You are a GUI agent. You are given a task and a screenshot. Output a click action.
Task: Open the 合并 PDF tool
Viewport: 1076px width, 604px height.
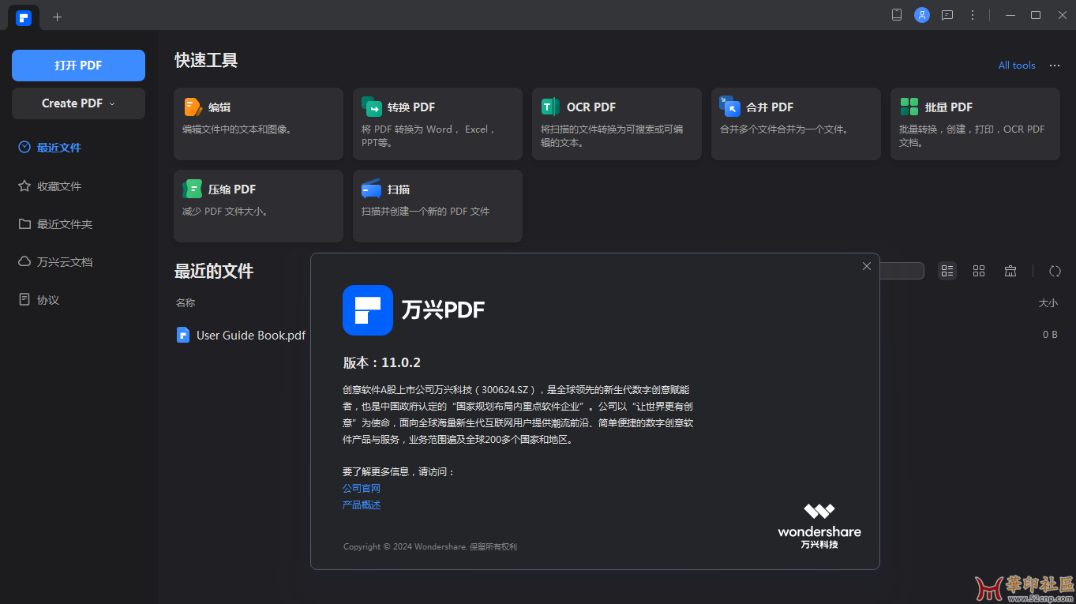796,124
